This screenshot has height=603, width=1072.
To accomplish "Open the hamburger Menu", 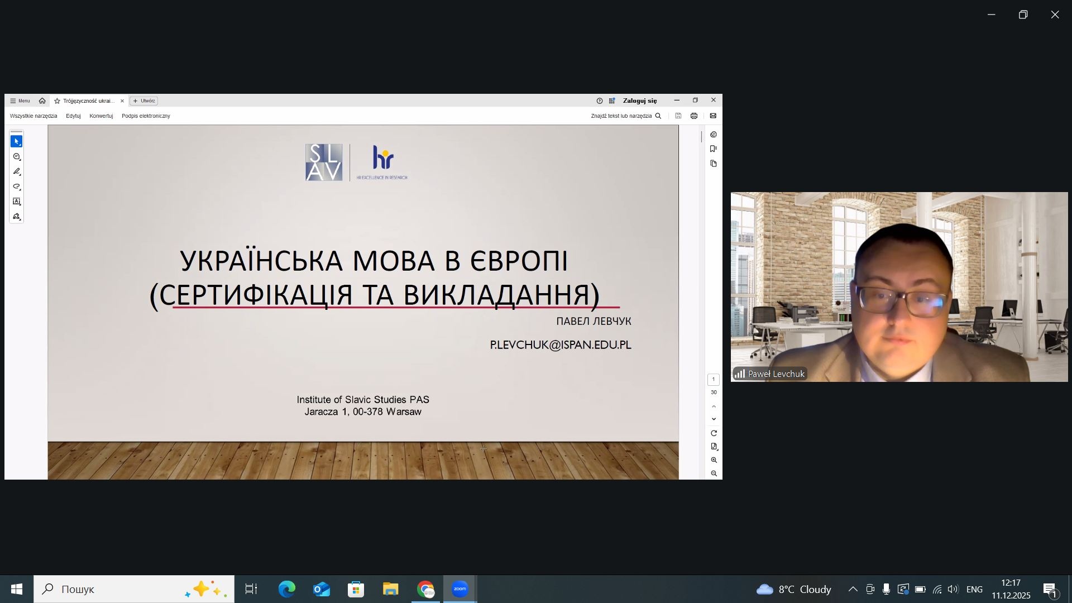I will tap(20, 101).
